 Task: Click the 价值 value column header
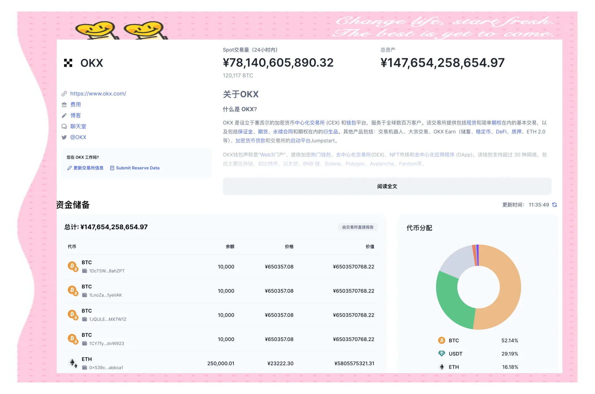tap(370, 247)
